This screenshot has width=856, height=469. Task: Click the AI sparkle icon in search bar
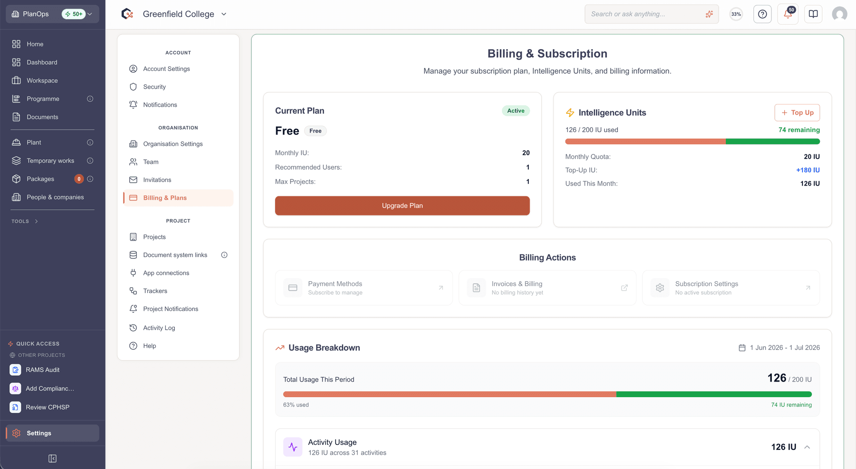click(x=709, y=14)
